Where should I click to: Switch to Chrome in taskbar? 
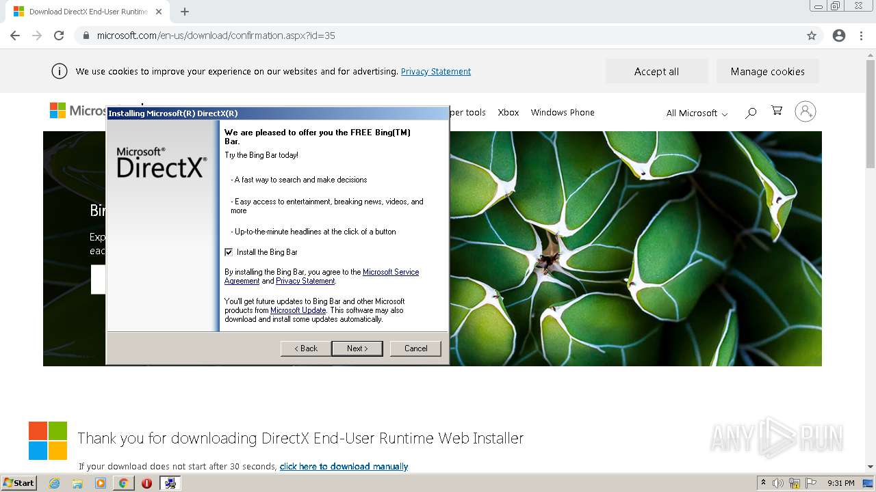(x=123, y=483)
